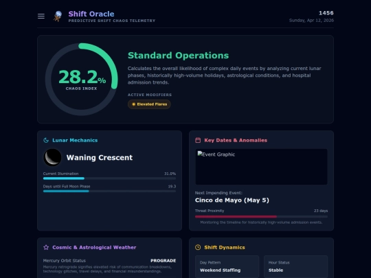
Task: Click the Threat Proximity progress bar
Action: tap(261, 216)
